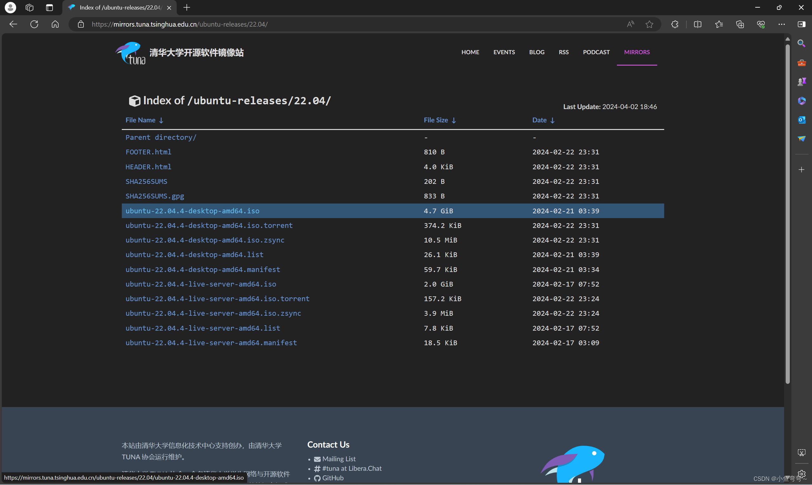Image resolution: width=812 pixels, height=485 pixels.
Task: Open sidebar Games chess icon
Action: click(x=801, y=81)
